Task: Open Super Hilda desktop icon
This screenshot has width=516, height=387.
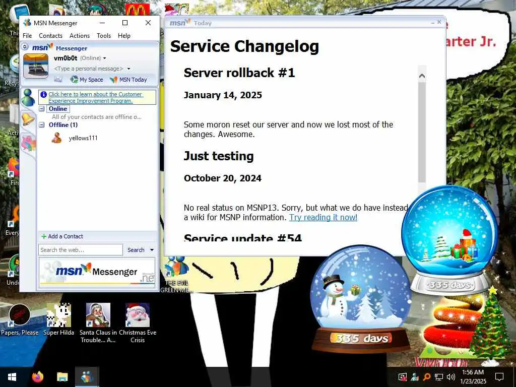Action: click(58, 319)
